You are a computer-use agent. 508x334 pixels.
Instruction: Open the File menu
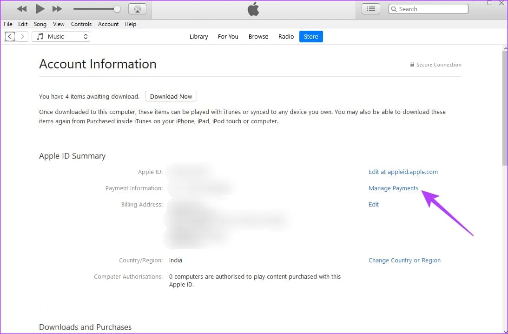pos(8,24)
